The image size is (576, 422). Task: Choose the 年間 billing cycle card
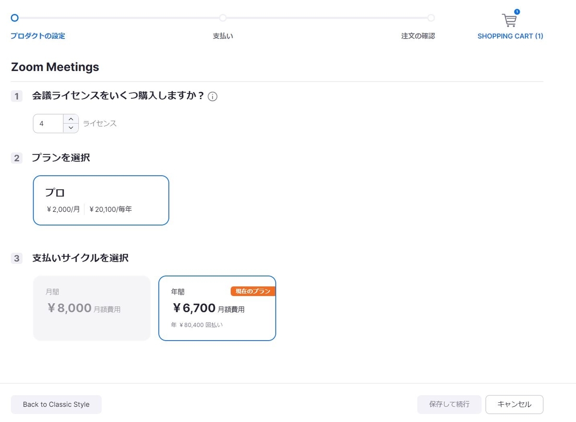pos(217,308)
